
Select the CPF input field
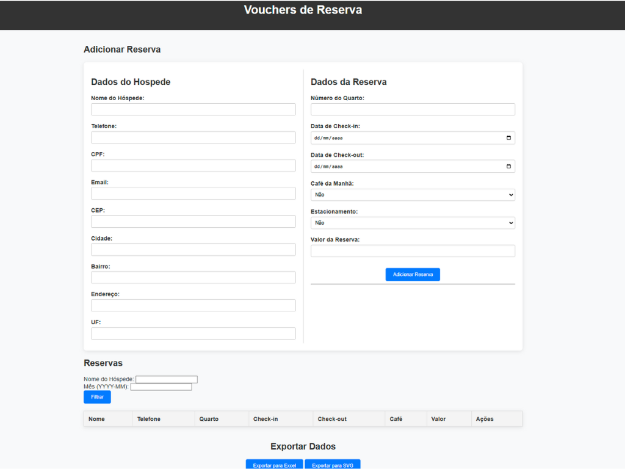click(x=193, y=165)
